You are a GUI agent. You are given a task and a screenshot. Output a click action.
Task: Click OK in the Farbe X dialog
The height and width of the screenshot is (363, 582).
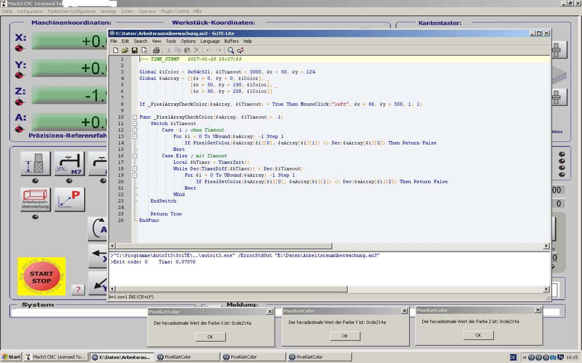[x=210, y=337]
